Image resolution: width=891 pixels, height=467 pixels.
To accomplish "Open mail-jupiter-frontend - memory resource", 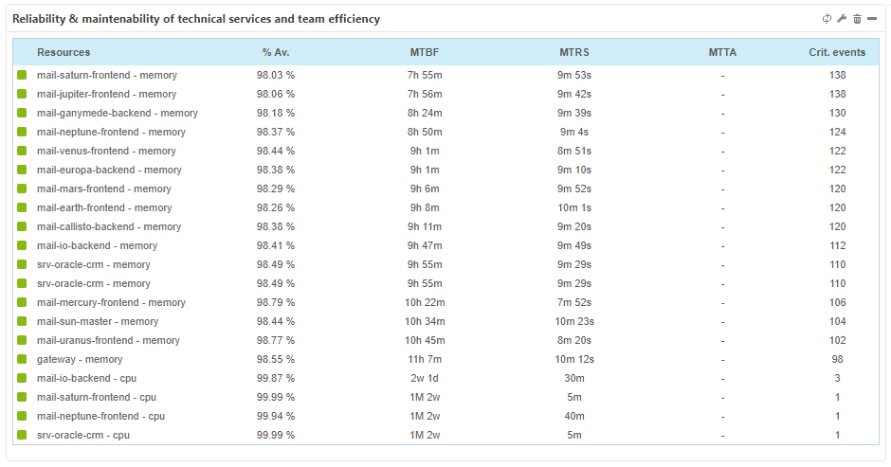I will [106, 94].
